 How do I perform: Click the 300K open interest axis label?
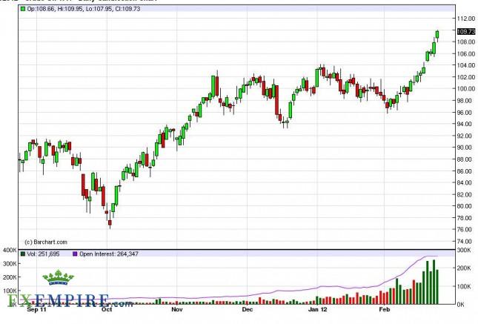point(464,250)
